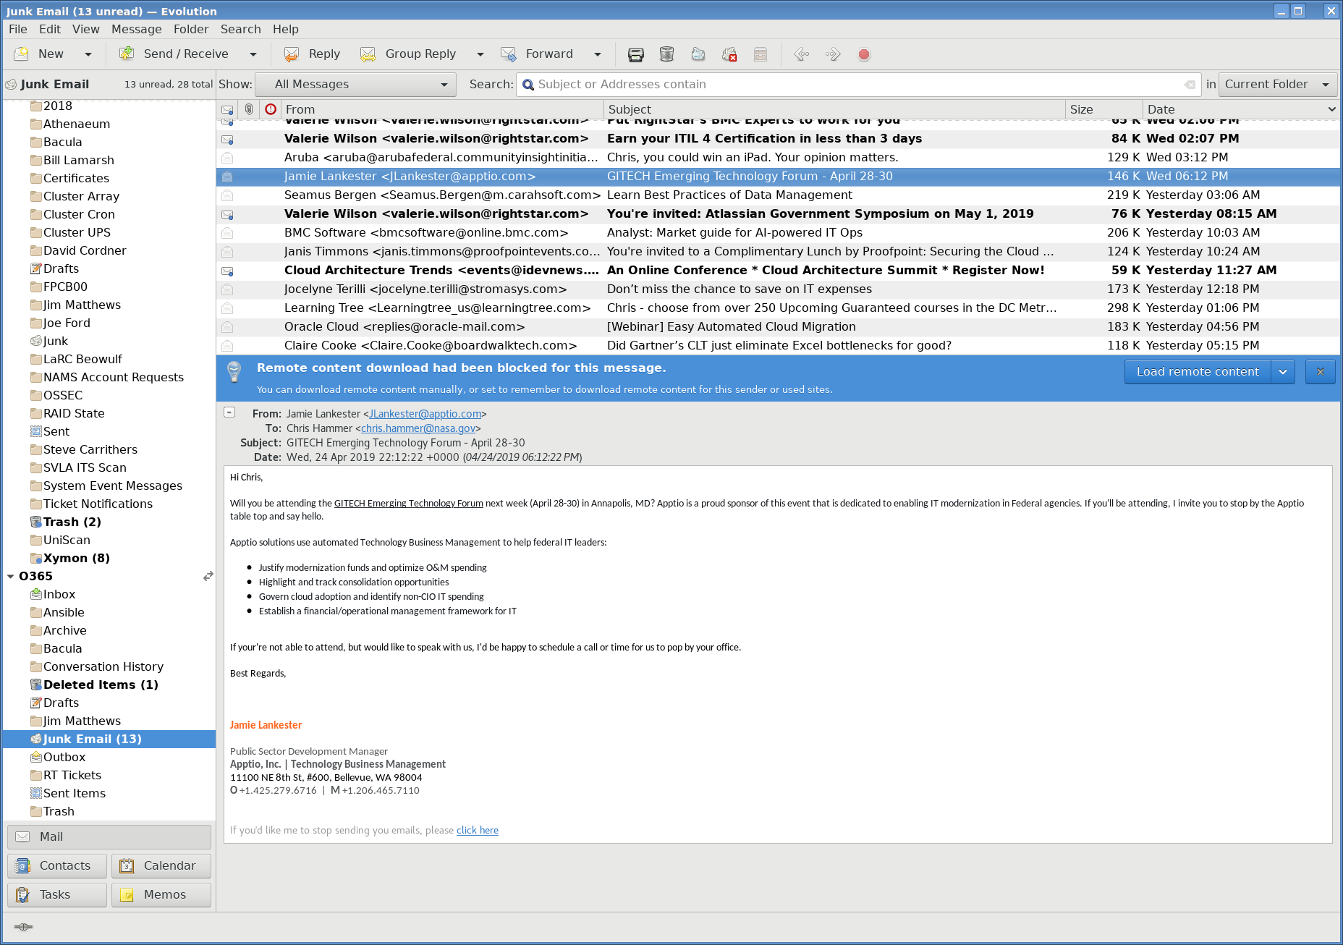Open the Edit menu
Image resolution: width=1343 pixels, height=945 pixels.
click(x=50, y=29)
